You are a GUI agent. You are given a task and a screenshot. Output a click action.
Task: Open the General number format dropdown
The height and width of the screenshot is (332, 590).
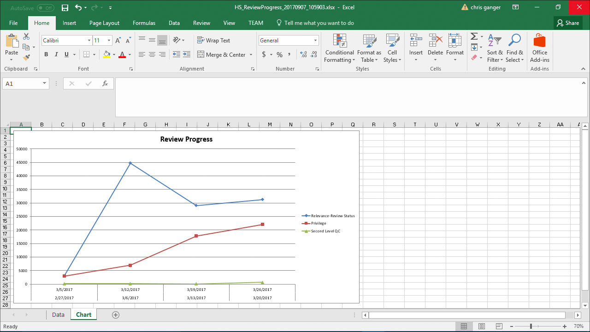315,41
